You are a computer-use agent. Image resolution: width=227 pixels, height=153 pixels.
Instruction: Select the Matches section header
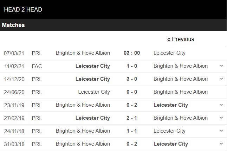[x=13, y=25]
